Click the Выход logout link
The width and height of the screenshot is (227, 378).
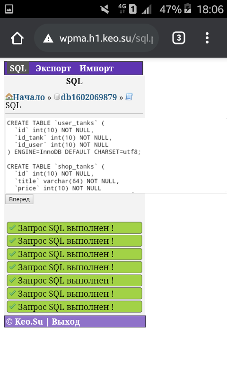coord(66,322)
